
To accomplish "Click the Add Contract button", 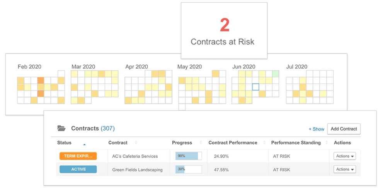I will pos(344,129).
